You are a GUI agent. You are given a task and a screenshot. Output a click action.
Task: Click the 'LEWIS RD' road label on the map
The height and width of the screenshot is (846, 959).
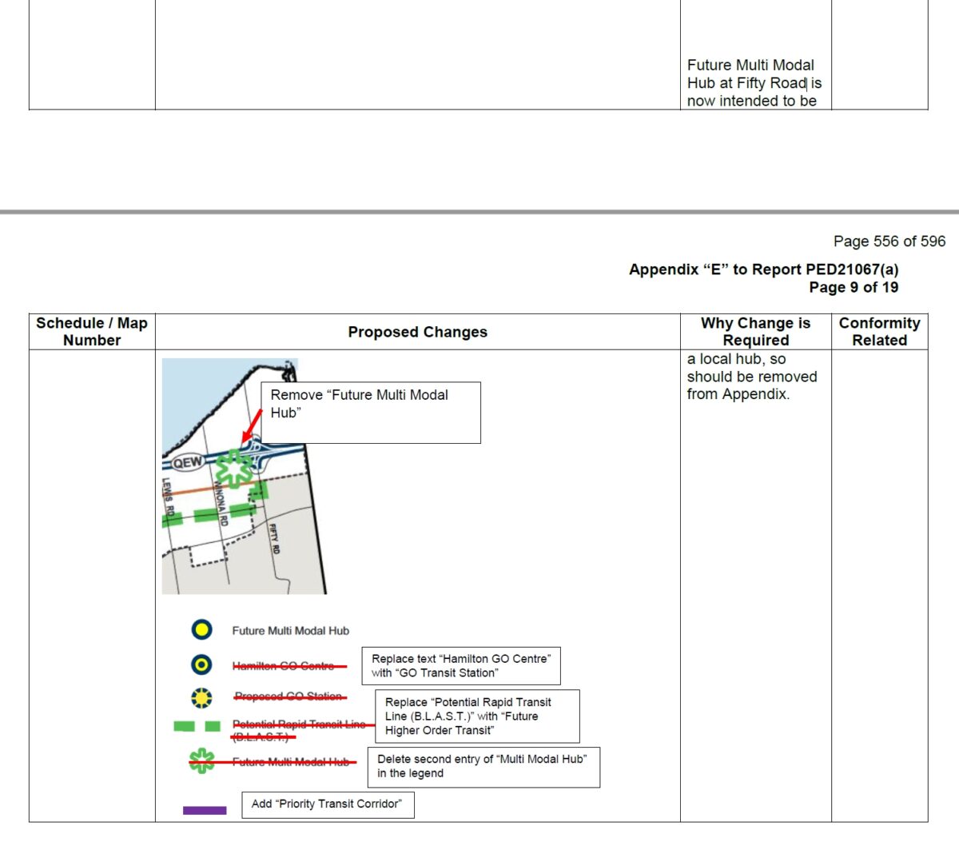click(167, 496)
